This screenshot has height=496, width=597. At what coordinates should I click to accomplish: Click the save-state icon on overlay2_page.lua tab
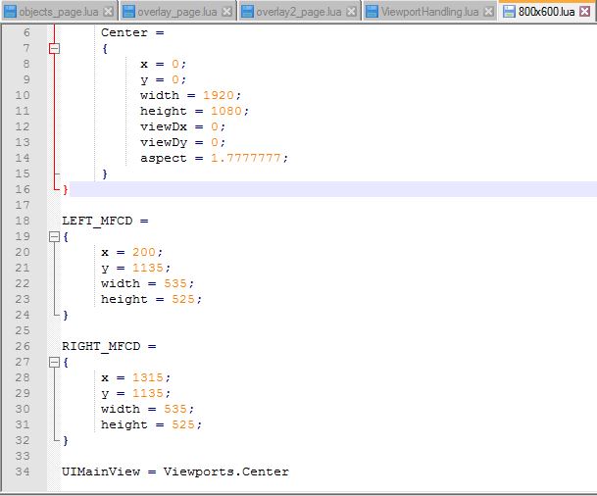pos(247,12)
